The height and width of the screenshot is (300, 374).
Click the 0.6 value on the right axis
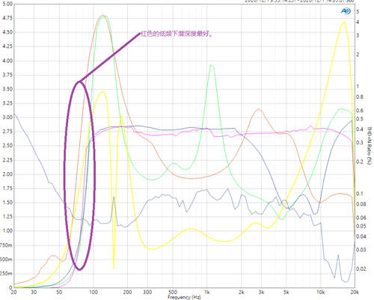tap(360, 111)
